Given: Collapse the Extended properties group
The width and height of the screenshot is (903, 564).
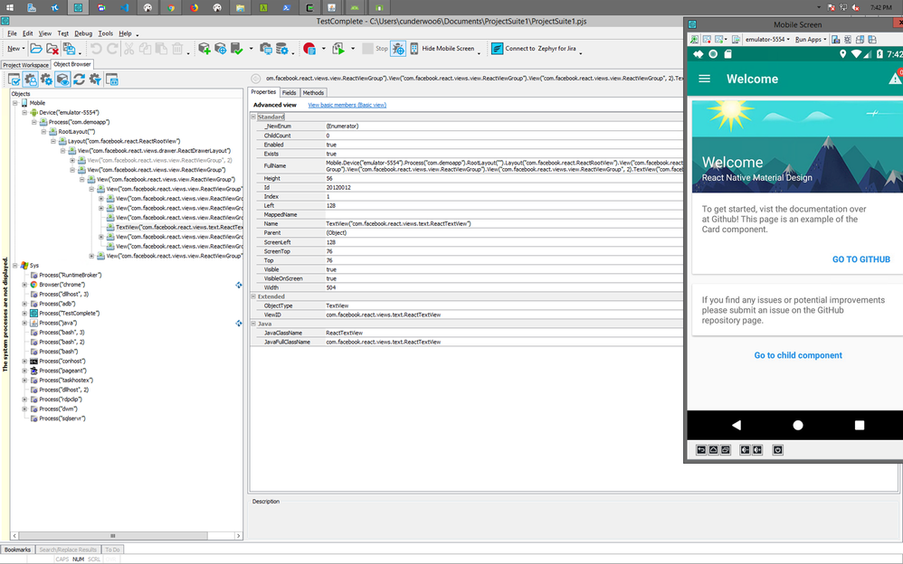Looking at the screenshot, I should pyautogui.click(x=253, y=296).
